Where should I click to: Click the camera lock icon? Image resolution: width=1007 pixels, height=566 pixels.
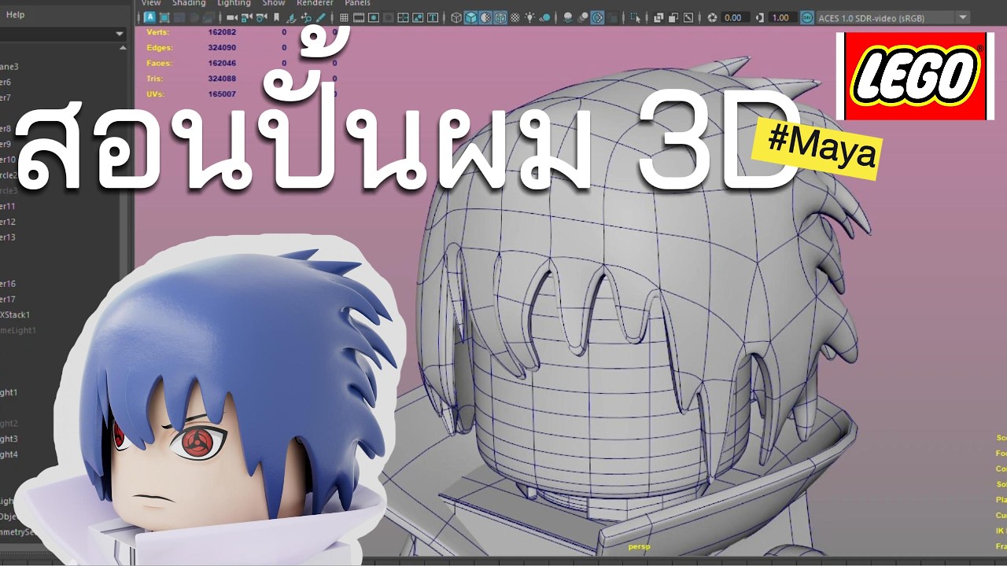(x=246, y=17)
